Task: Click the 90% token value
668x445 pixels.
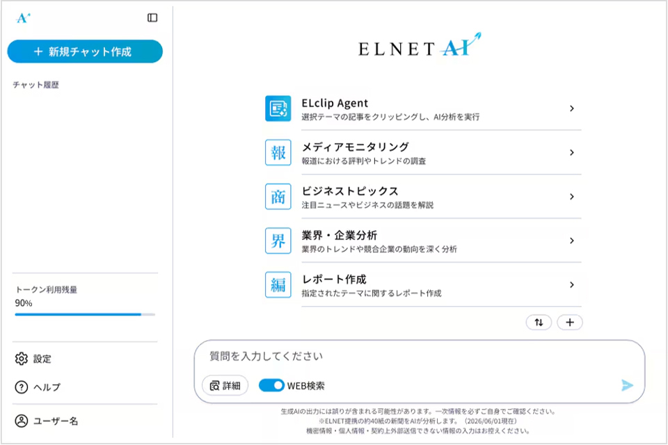Action: pyautogui.click(x=24, y=303)
